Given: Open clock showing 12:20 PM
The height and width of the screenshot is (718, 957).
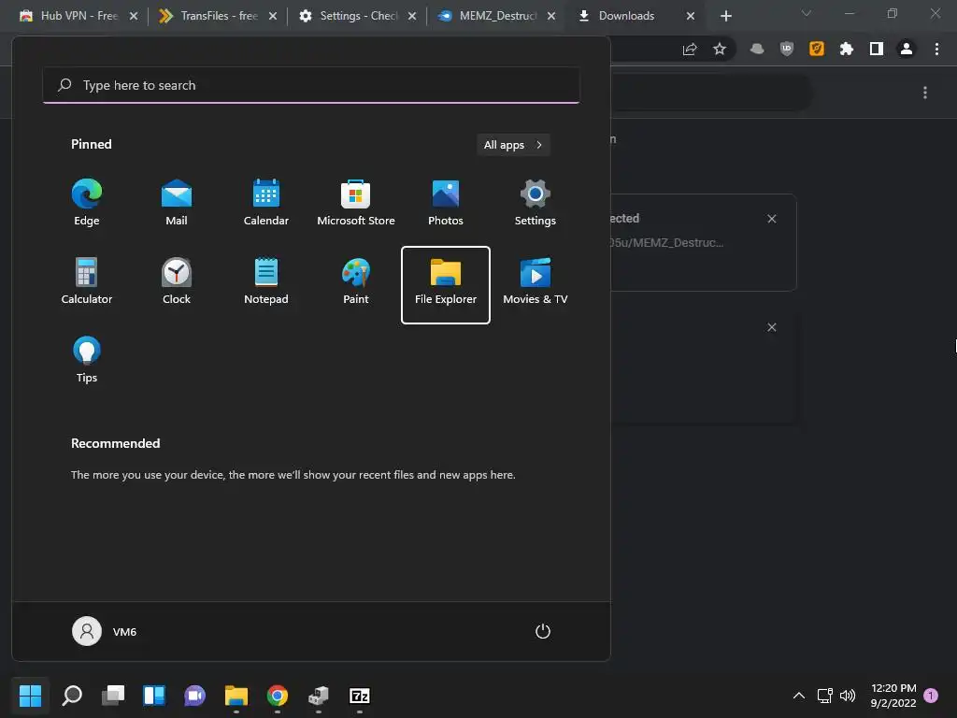Looking at the screenshot, I should tap(893, 696).
